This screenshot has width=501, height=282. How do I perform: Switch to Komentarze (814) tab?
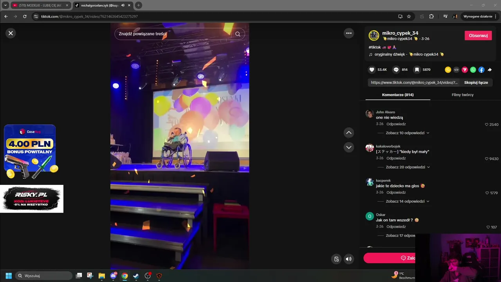[398, 95]
